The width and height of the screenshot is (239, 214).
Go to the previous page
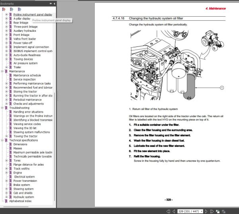[174, 211]
